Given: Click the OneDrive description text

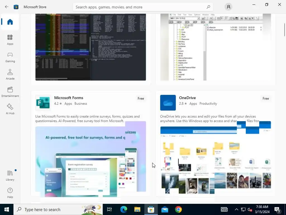Looking at the screenshot, I should 209,119.
